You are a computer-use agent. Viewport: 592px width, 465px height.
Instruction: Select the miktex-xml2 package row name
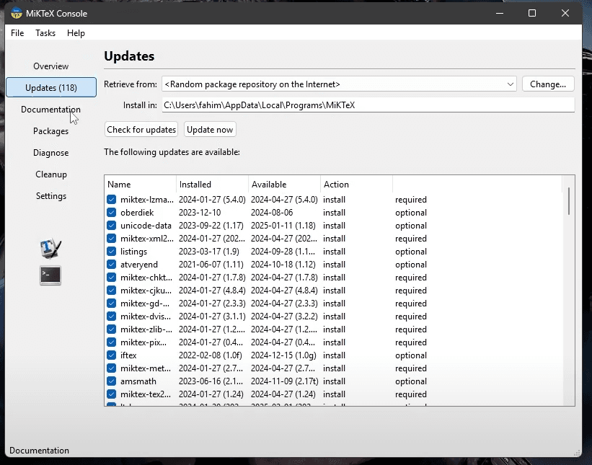[x=147, y=239]
